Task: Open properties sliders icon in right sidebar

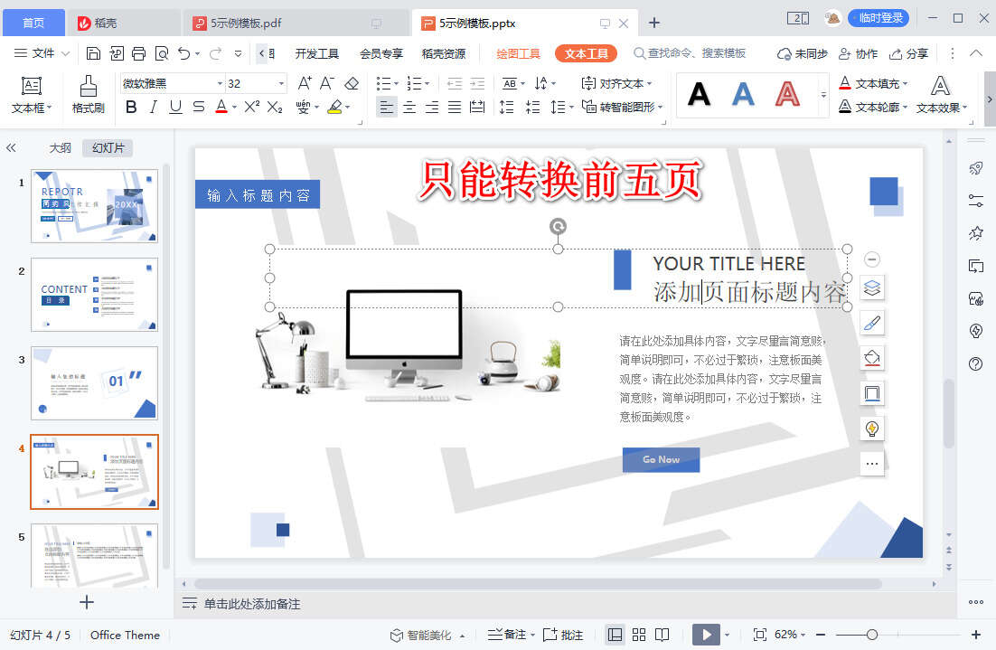Action: coord(976,201)
